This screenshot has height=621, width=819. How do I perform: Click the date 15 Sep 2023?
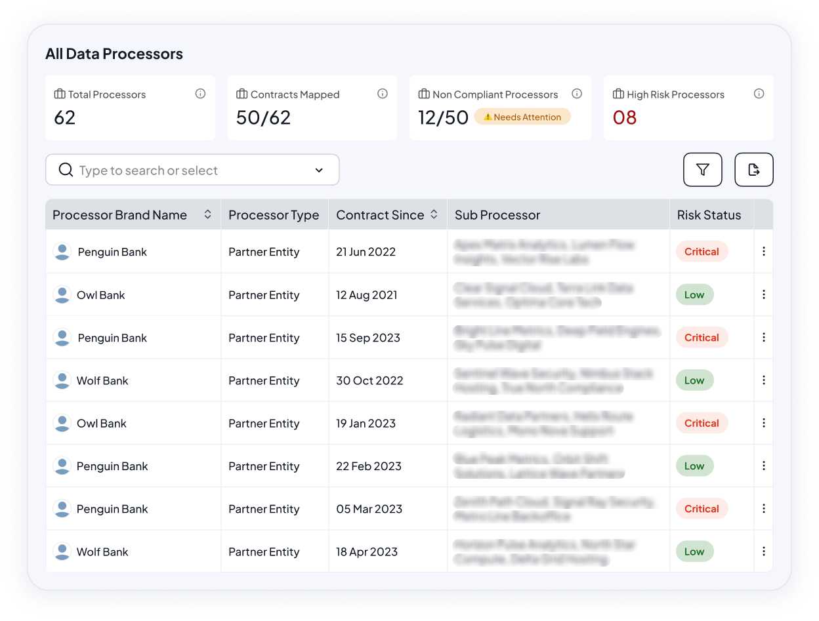pyautogui.click(x=368, y=338)
